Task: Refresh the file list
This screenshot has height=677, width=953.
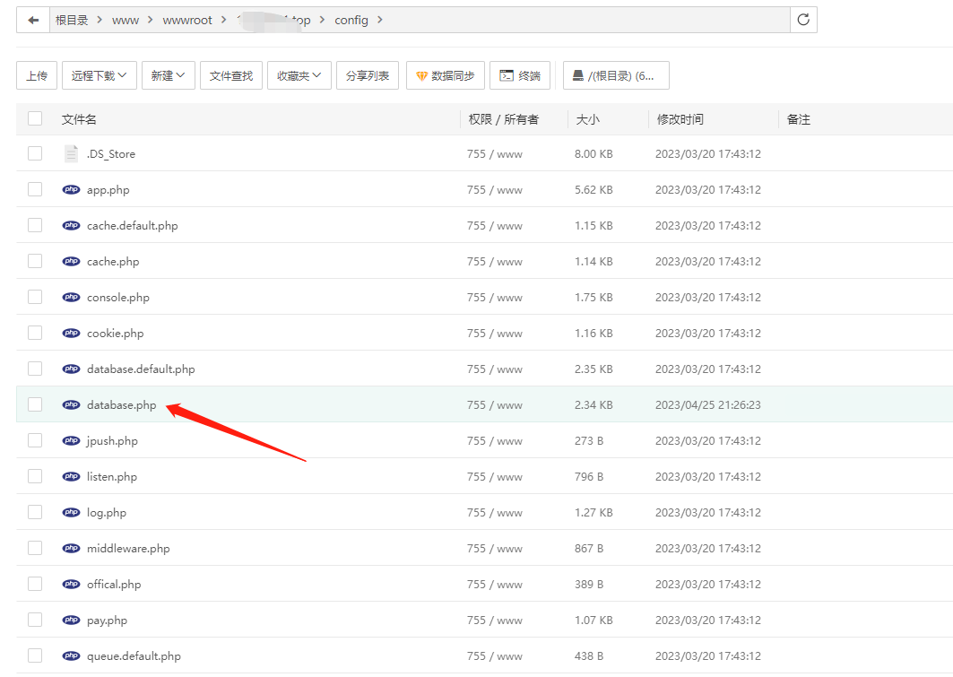Action: click(803, 20)
